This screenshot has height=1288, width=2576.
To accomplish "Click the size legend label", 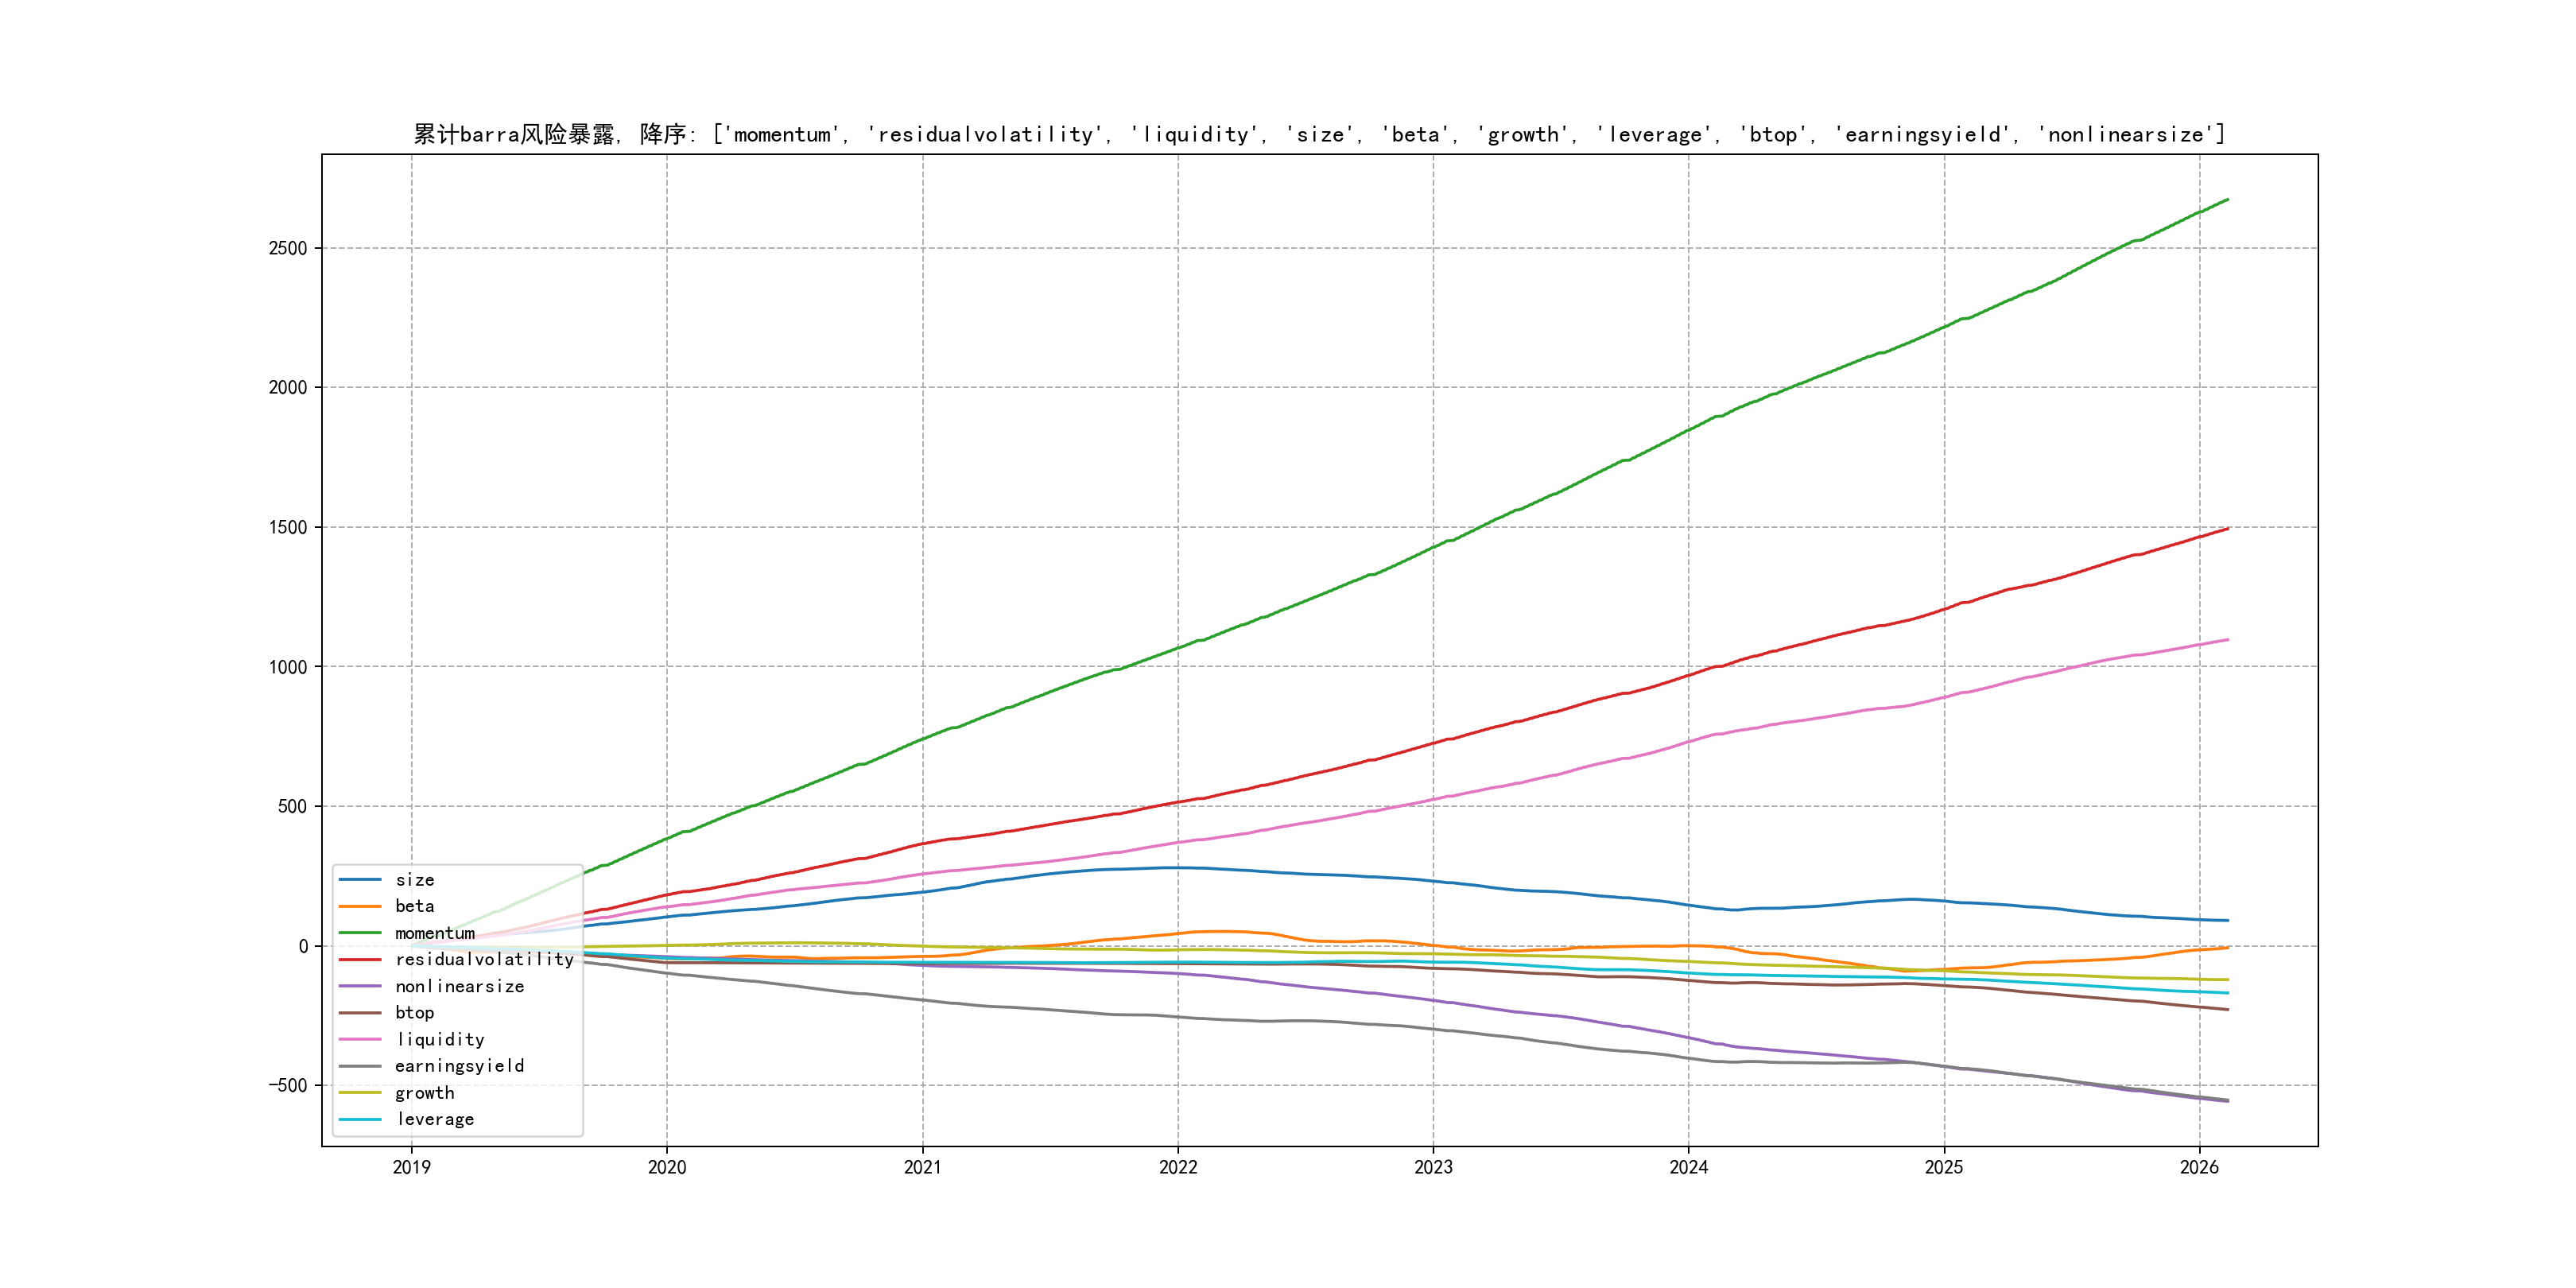I will [414, 880].
